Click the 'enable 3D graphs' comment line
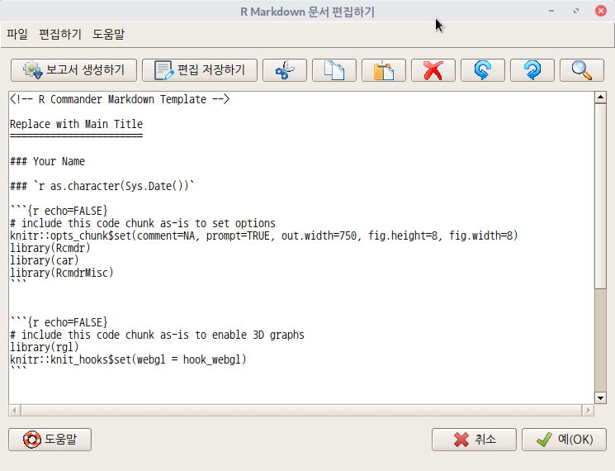Screen dimensions: 615x471 [x=157, y=335]
